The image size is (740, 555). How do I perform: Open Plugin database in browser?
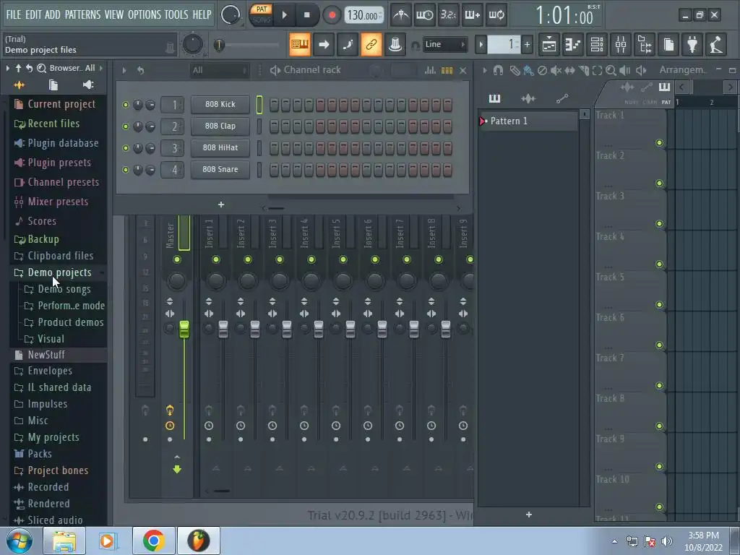coord(63,143)
